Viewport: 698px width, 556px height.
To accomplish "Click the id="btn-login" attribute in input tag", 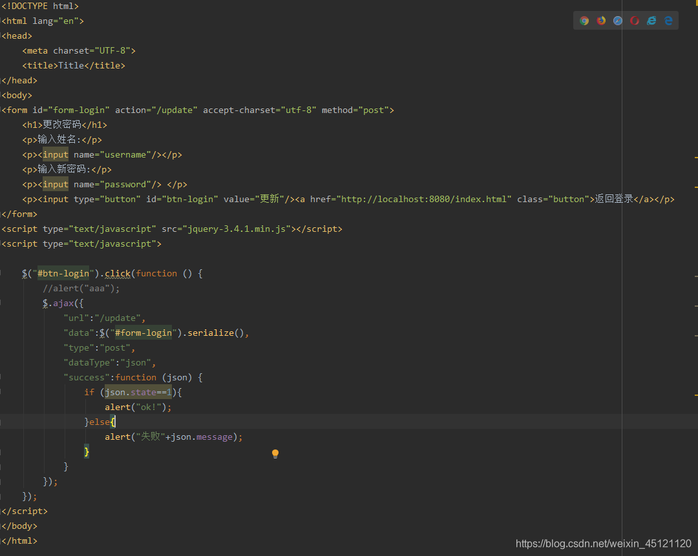I will 182,200.
